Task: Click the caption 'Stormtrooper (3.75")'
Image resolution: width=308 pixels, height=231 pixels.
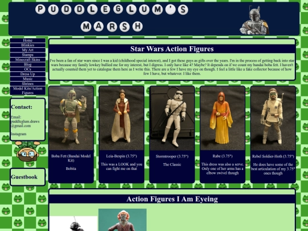Action: [x=172, y=156]
